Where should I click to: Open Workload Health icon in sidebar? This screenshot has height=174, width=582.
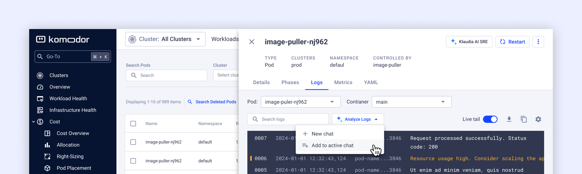coord(40,99)
